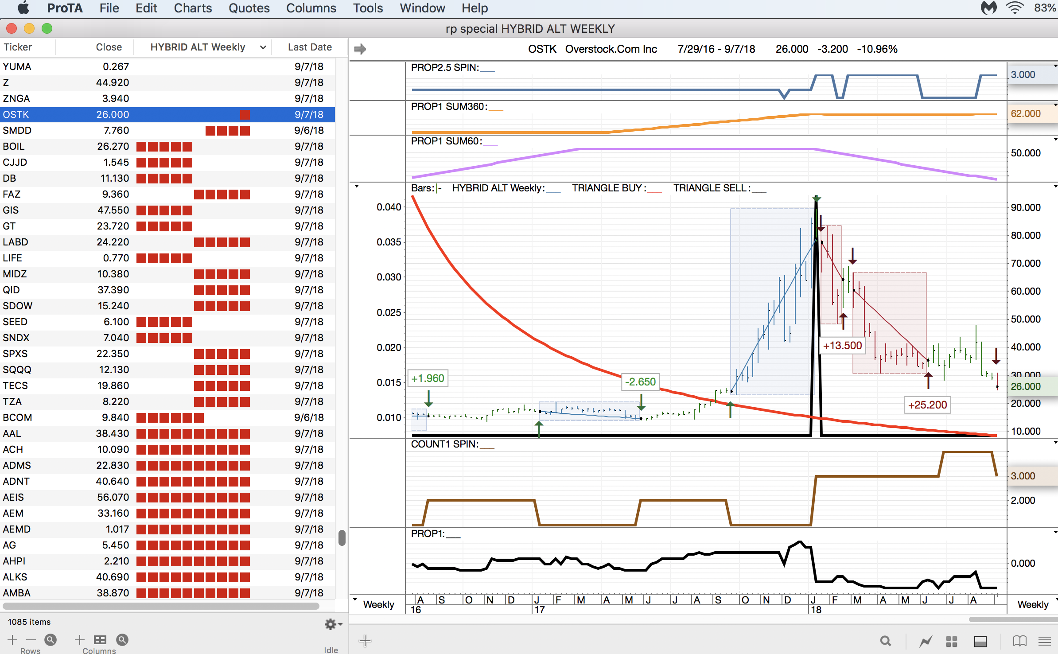The image size is (1058, 654).
Task: Click the plus button in the chart's bottom toolbar
Action: 365,641
